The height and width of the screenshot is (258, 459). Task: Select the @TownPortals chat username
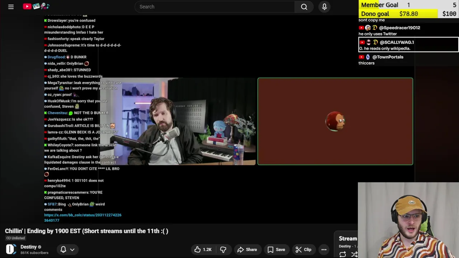coord(388,57)
